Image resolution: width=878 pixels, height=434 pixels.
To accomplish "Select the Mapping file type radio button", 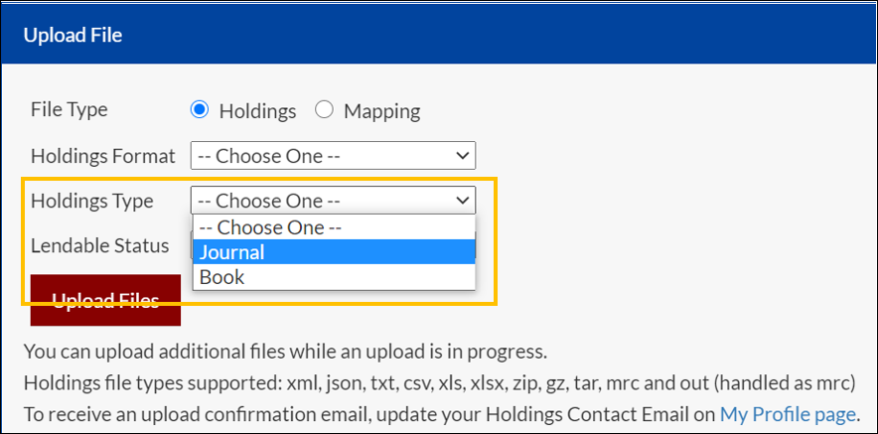I will tap(324, 110).
